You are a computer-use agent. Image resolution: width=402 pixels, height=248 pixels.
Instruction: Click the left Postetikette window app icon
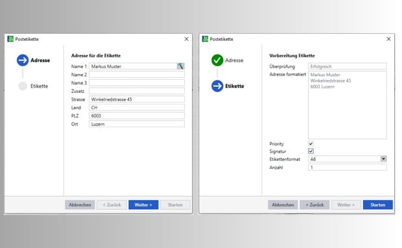10,39
